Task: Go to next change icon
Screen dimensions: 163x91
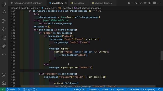Action: (145, 3)
